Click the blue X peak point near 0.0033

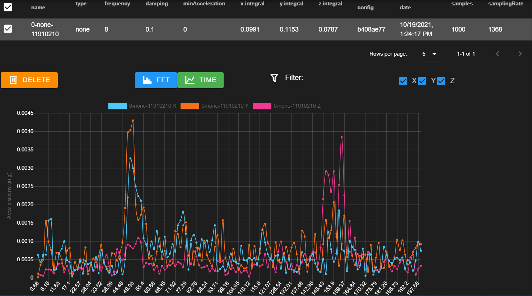click(130, 158)
